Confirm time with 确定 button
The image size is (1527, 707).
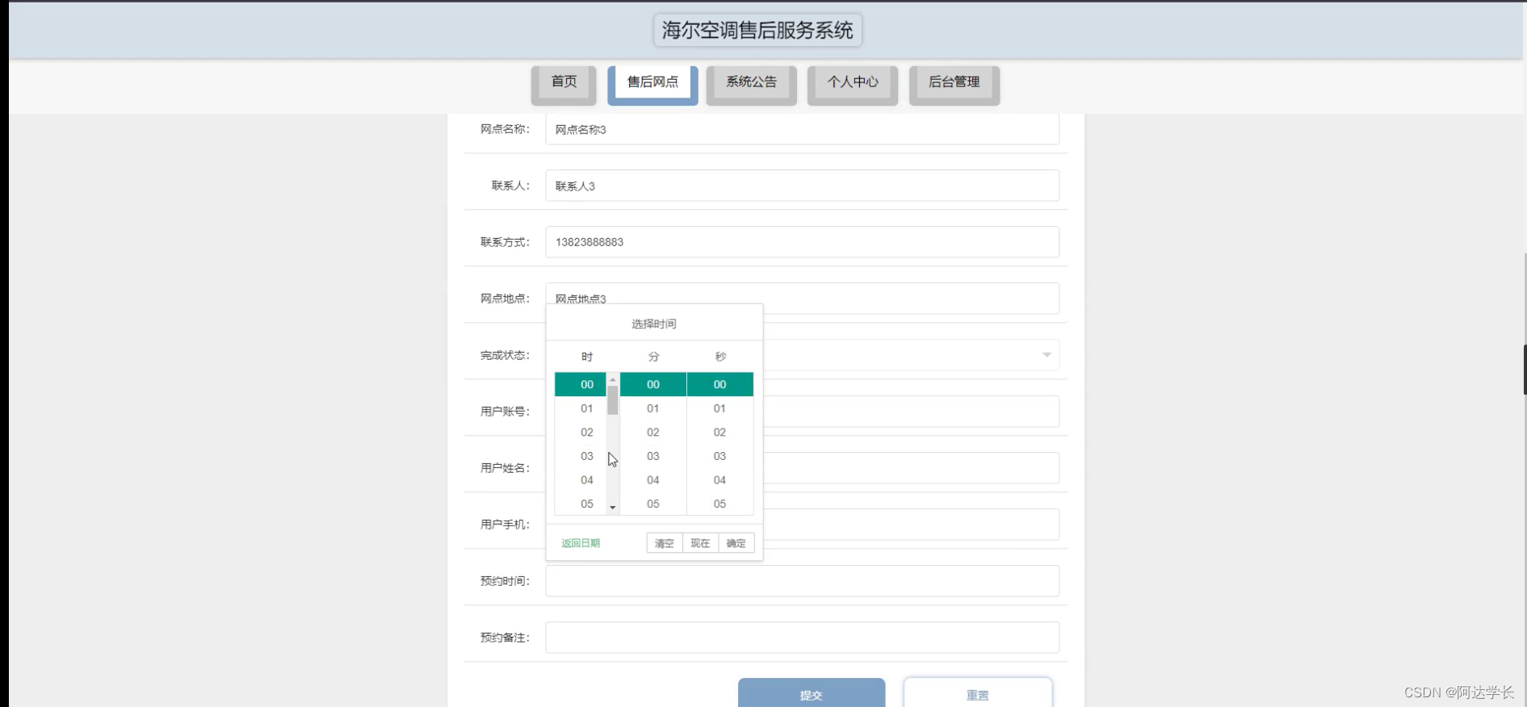(736, 543)
